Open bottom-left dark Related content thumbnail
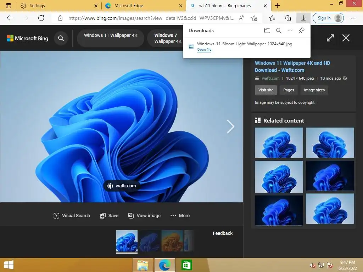Viewport: 363px width, 272px height. pyautogui.click(x=279, y=210)
